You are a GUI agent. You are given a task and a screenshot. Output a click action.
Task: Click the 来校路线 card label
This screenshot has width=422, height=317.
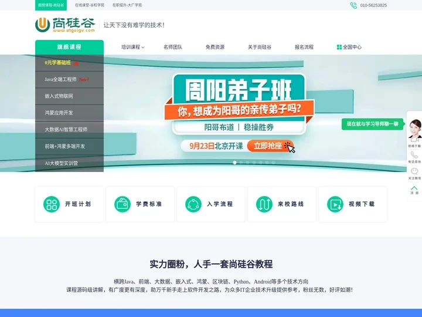point(291,204)
